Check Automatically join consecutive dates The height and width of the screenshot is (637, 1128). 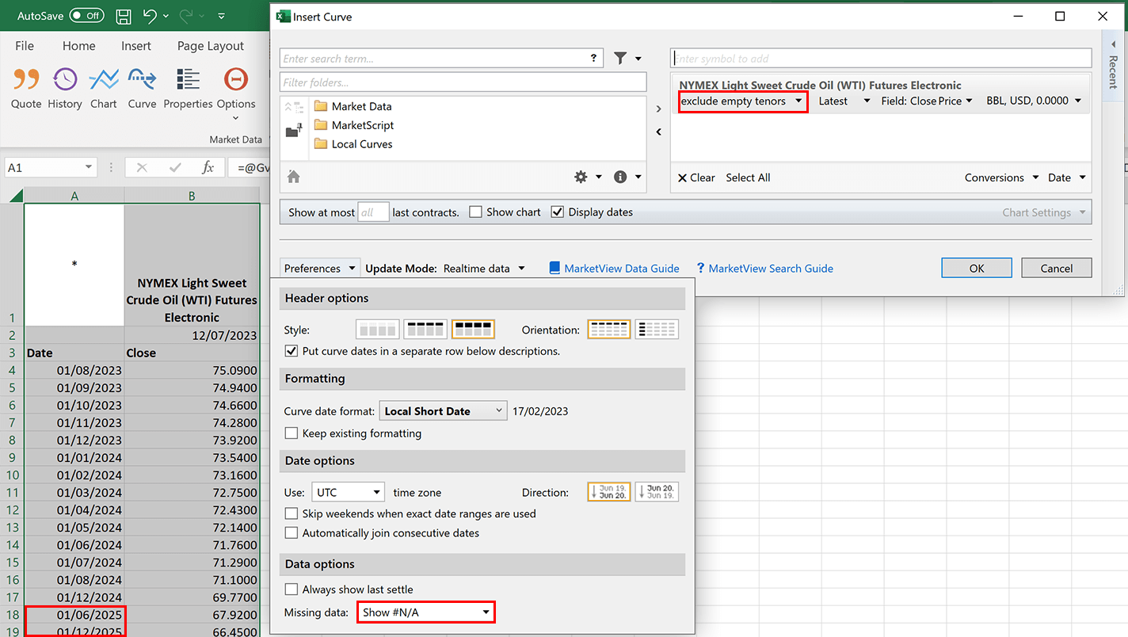pyautogui.click(x=291, y=533)
